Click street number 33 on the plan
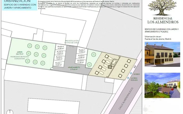The height and width of the screenshot is (114, 183). [135, 67]
